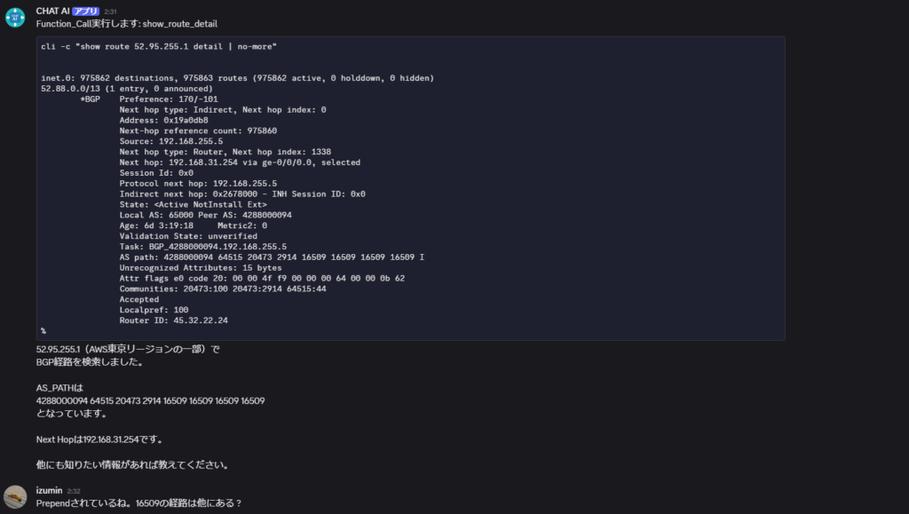
Task: Click the 他にも知りたい情報があれば message line
Action: coord(133,465)
